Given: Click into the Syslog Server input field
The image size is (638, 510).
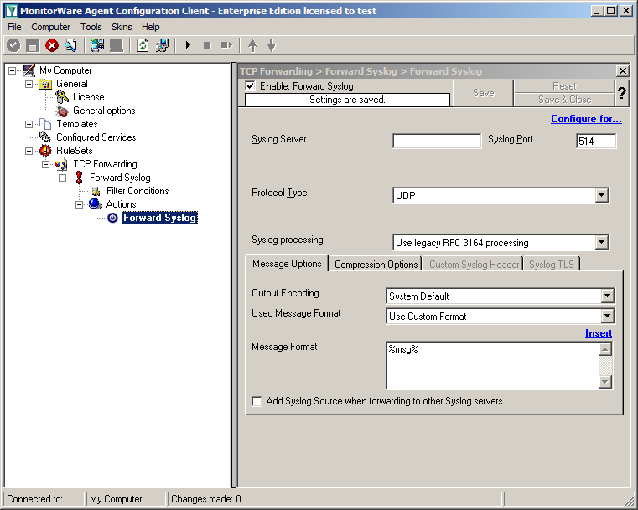Looking at the screenshot, I should point(437,141).
